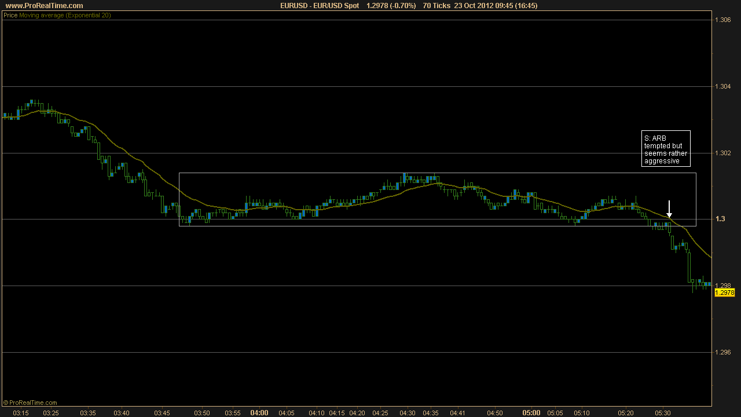Click the 04:25 time axis label
The image size is (741, 417).
tap(380, 413)
